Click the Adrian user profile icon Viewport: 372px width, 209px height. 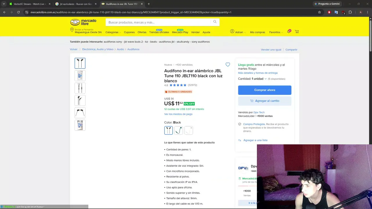click(x=232, y=31)
